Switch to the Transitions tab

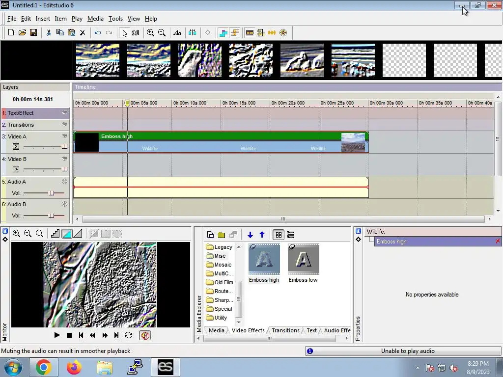[285, 330]
